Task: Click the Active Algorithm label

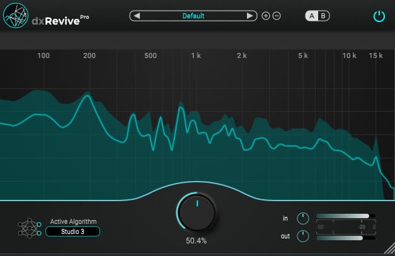Action: click(73, 221)
